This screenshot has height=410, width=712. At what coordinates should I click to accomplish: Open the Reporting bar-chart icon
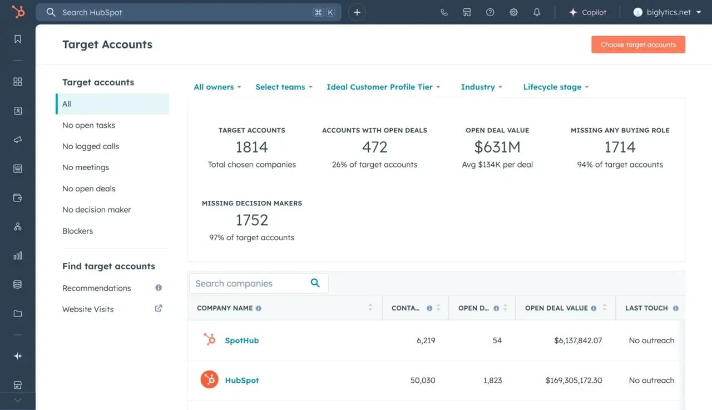point(17,255)
